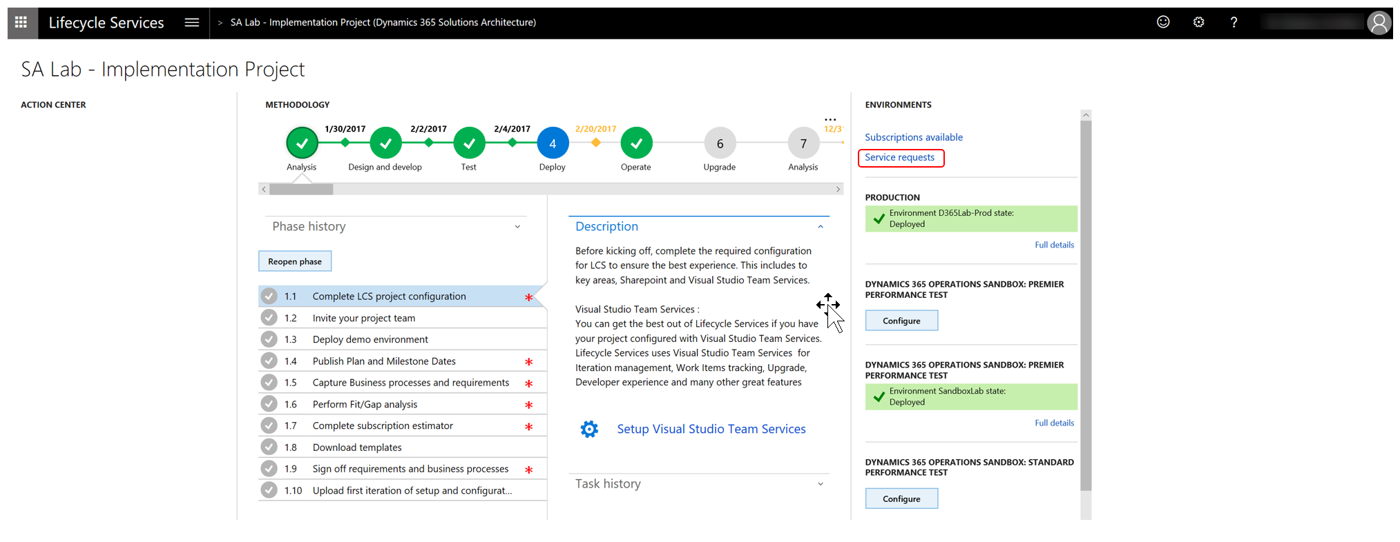Screen dimensions: 1400x542
Task: Click the 2/20/2017 orange milestone diamond
Action: point(596,143)
